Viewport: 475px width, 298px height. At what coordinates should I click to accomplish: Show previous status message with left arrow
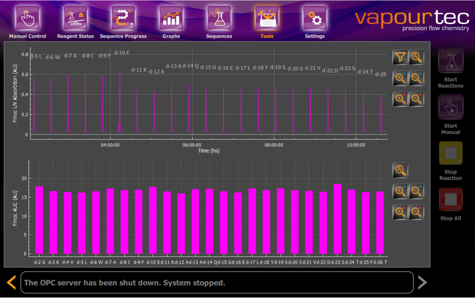[12, 282]
